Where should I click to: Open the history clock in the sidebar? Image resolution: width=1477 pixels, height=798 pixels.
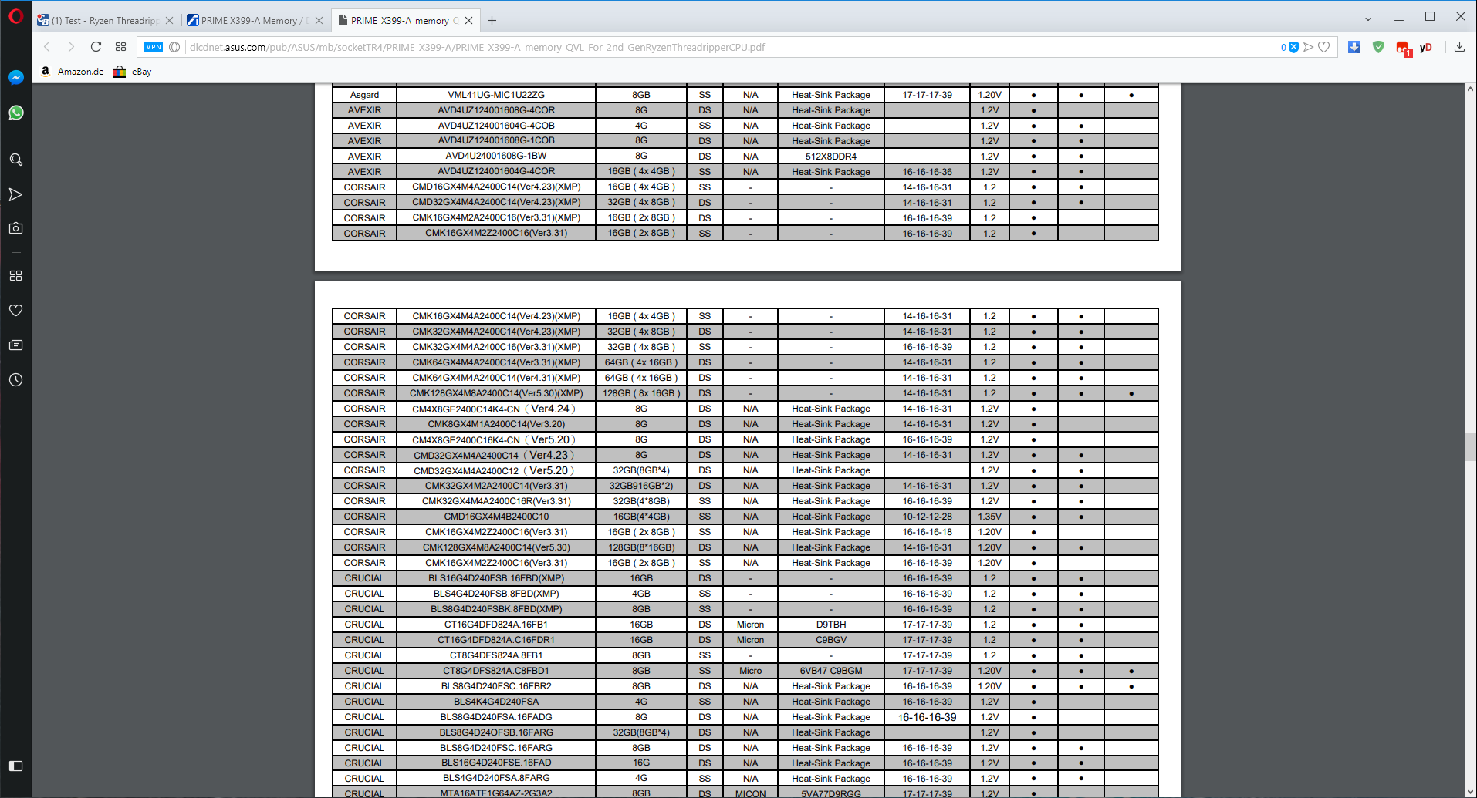point(15,379)
